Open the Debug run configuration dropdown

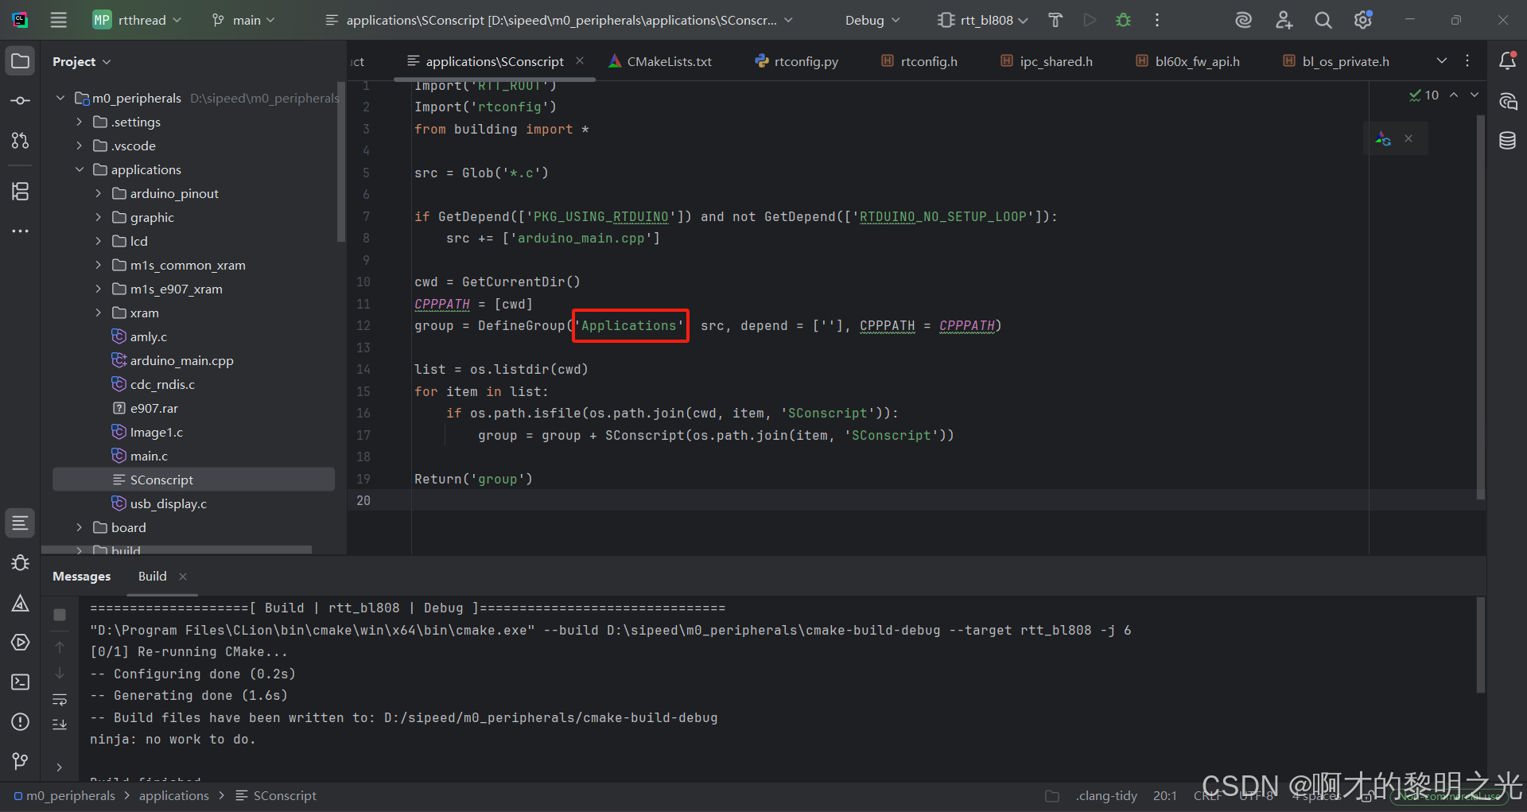(872, 20)
